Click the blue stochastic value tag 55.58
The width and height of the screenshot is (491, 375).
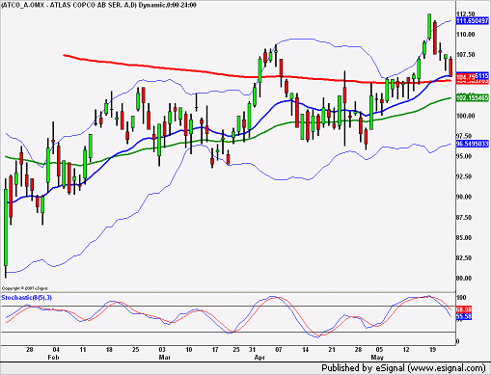[x=464, y=316]
